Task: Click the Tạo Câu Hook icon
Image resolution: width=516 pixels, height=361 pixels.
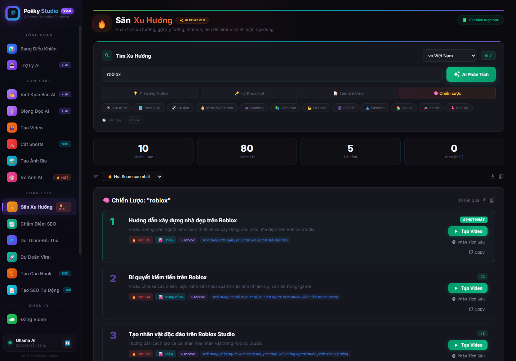Action: pos(12,274)
